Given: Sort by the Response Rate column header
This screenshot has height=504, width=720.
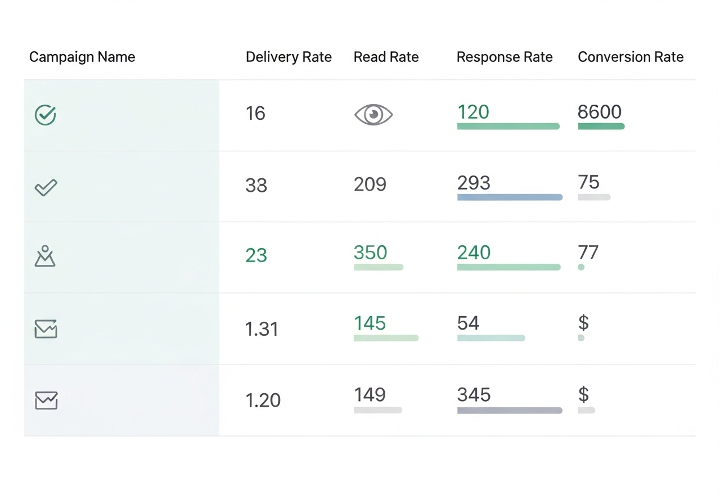Looking at the screenshot, I should (505, 57).
